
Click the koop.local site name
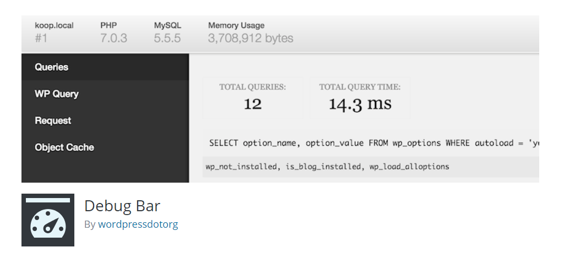(54, 25)
